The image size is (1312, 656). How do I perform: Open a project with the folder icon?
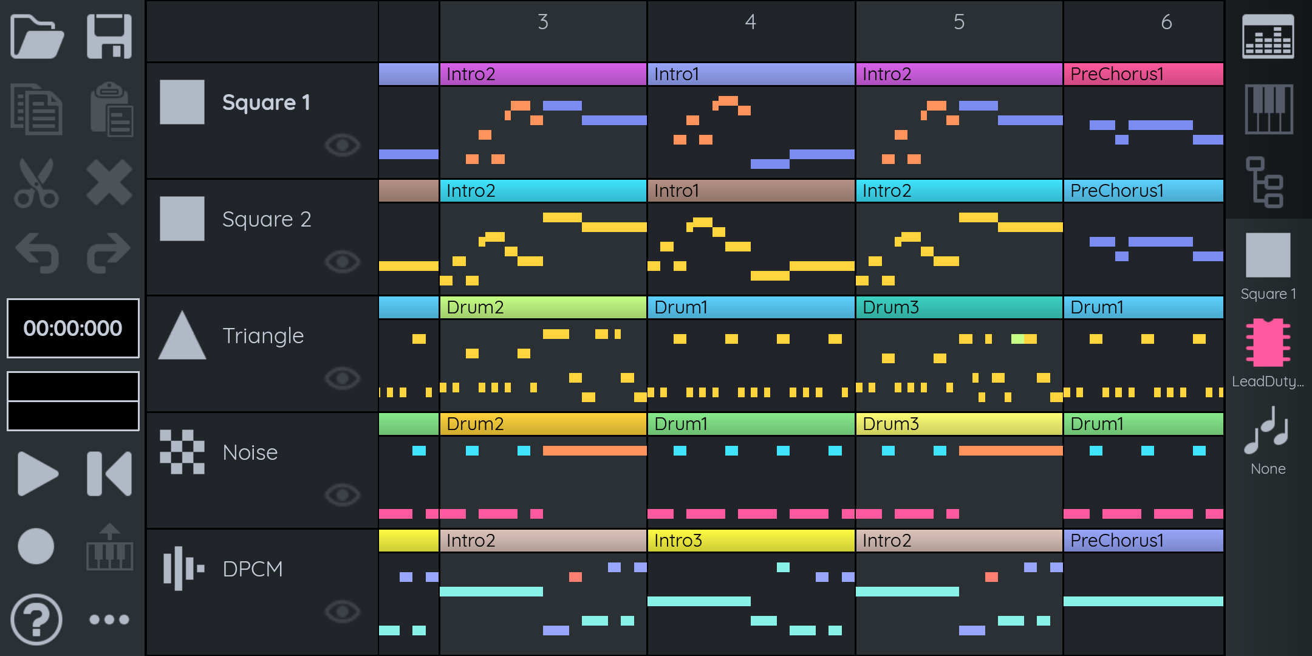pos(36,36)
